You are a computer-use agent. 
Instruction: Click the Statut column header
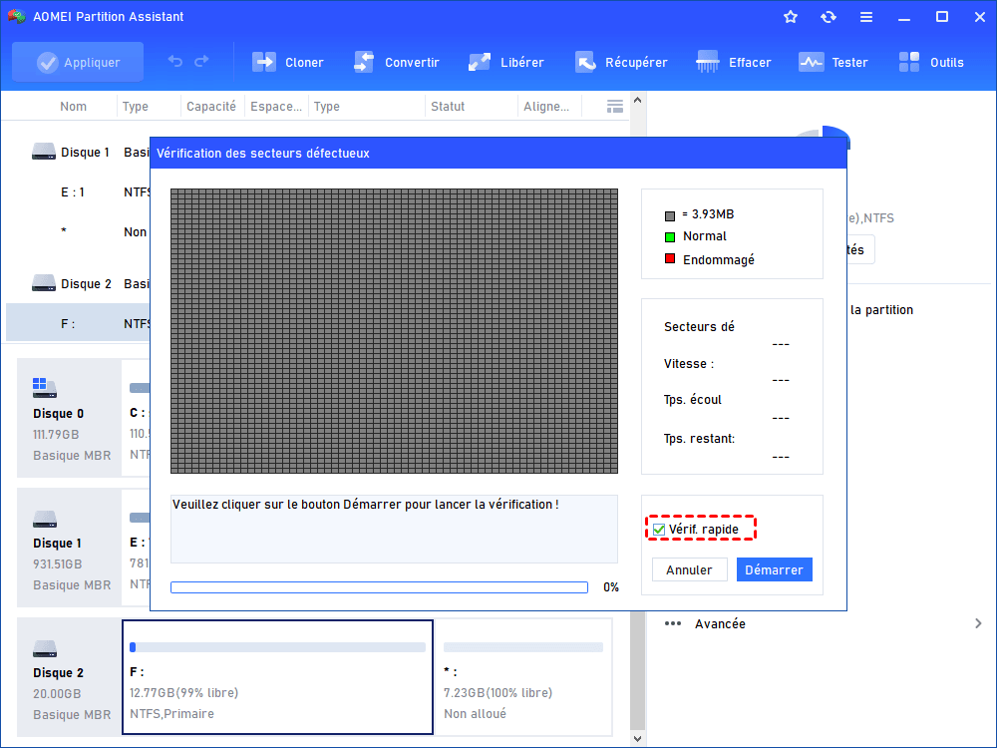click(x=448, y=107)
